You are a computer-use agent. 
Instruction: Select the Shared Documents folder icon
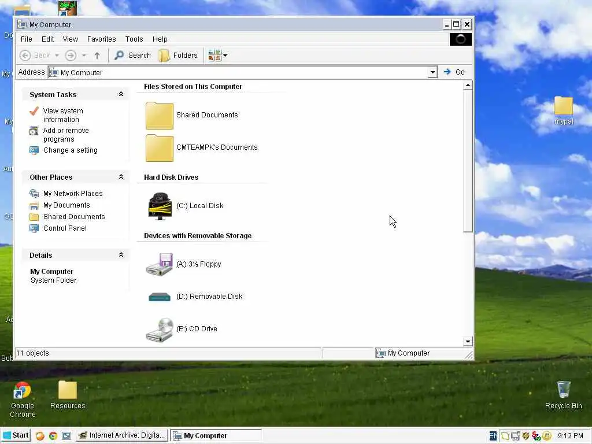point(160,116)
